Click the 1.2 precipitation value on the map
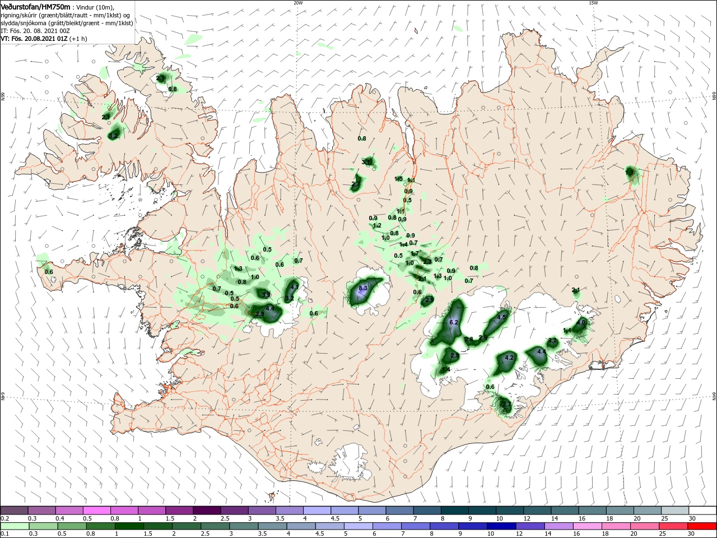This screenshot has height=538, width=717. [377, 225]
